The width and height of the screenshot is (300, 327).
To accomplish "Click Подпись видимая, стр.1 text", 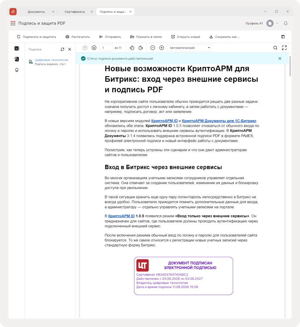I will [50, 64].
